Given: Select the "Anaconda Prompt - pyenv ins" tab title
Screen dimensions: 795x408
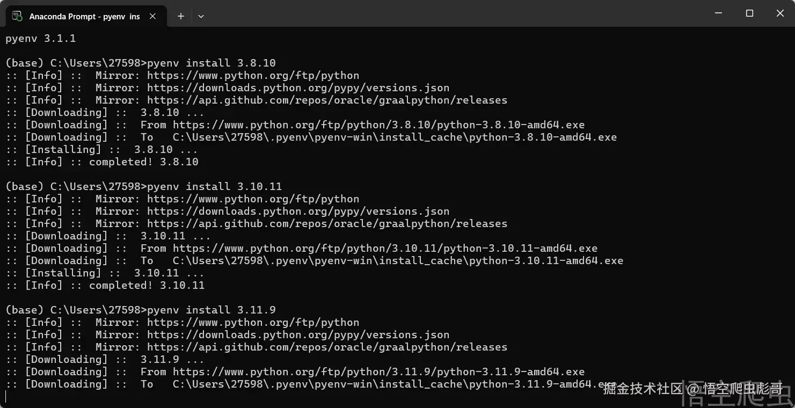Looking at the screenshot, I should click(84, 17).
